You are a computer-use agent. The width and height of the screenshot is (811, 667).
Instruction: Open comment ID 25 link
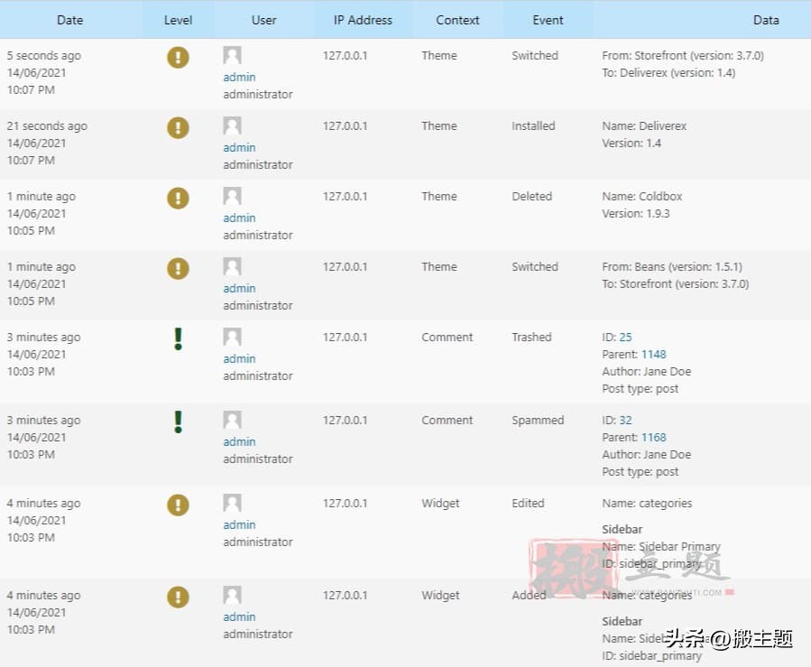point(625,338)
